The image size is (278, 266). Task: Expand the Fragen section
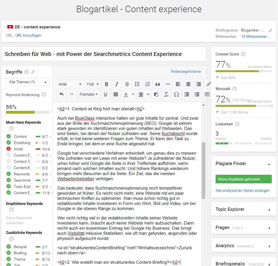click(269, 228)
